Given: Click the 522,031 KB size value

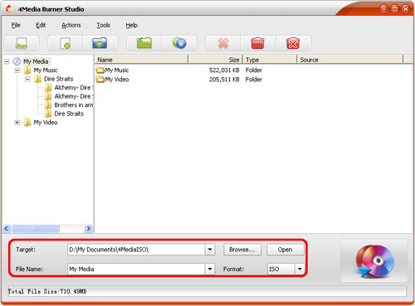Looking at the screenshot, I should [x=224, y=70].
